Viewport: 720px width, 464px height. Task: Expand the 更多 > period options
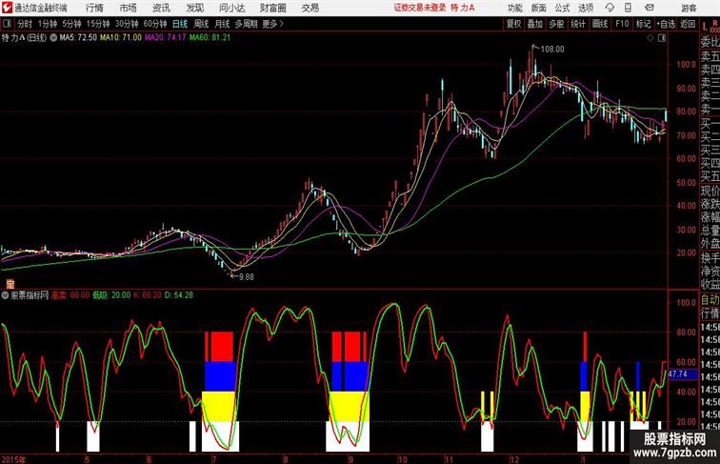(x=272, y=24)
